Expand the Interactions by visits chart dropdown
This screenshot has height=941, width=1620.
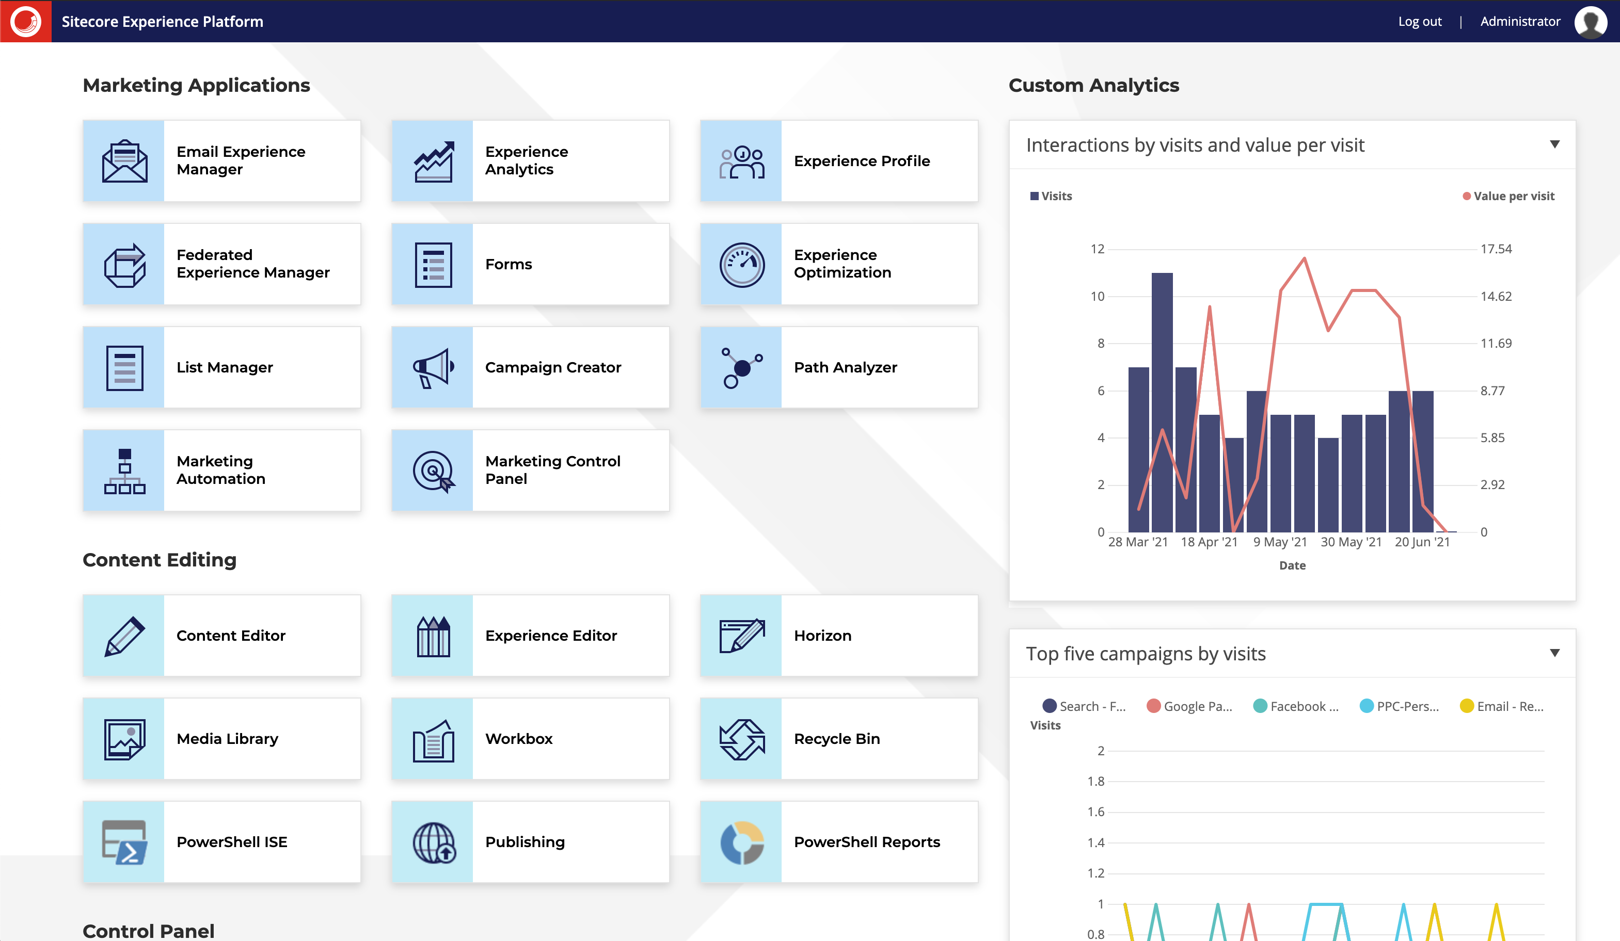coord(1554,144)
